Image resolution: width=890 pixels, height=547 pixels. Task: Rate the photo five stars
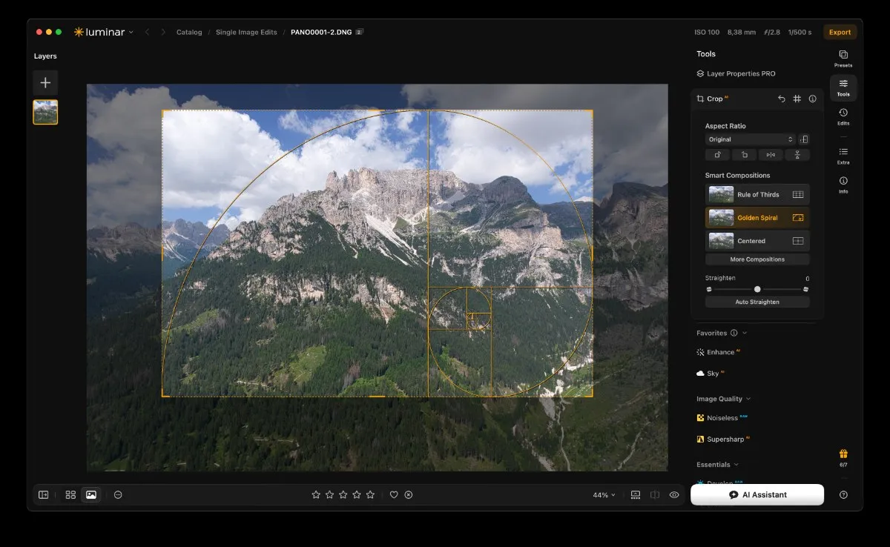coord(370,494)
